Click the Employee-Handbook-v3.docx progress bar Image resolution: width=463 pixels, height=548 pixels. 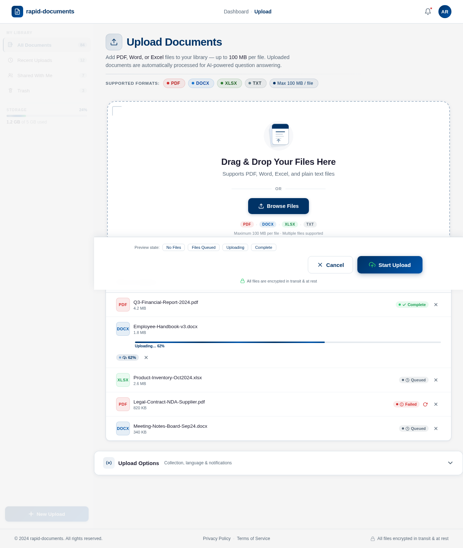coord(288,342)
